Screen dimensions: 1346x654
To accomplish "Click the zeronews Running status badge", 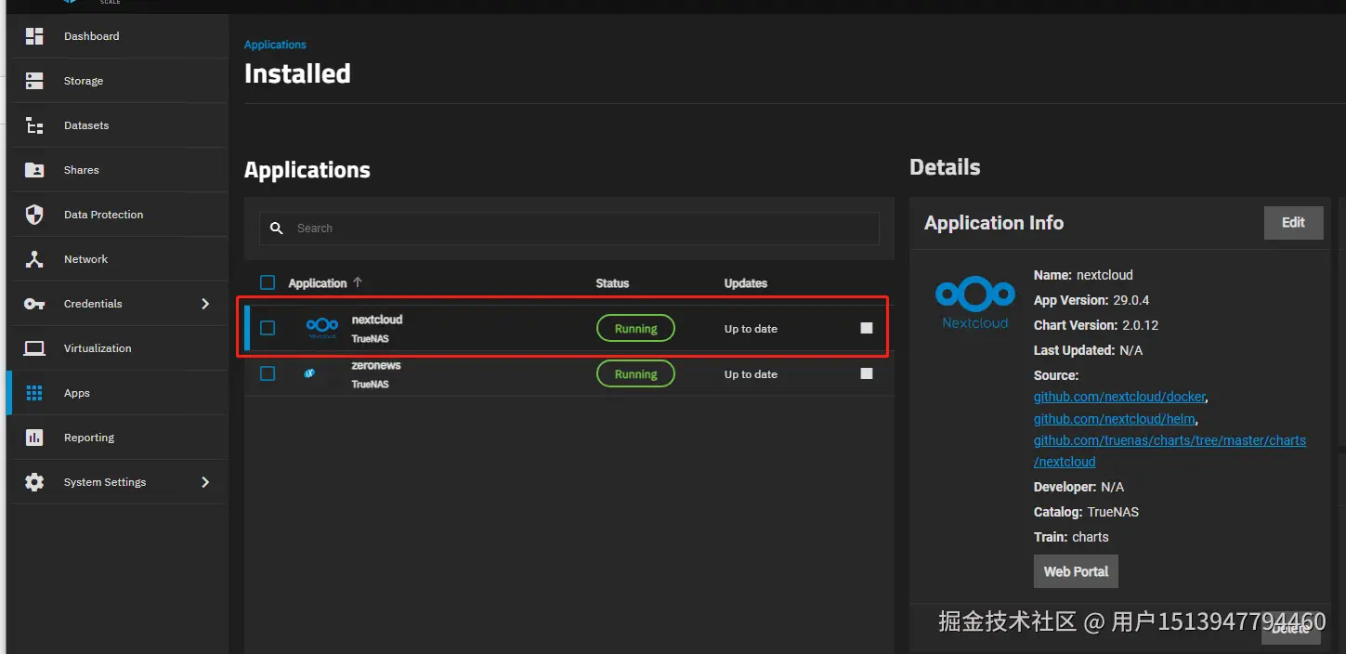I will 635,373.
